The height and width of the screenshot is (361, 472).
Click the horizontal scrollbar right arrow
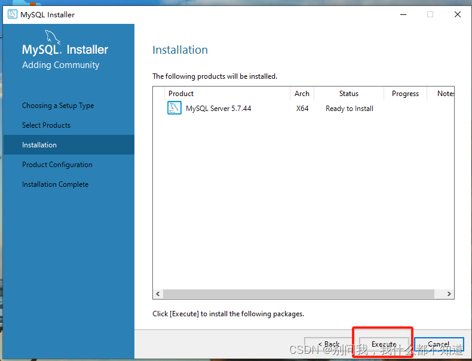click(449, 294)
